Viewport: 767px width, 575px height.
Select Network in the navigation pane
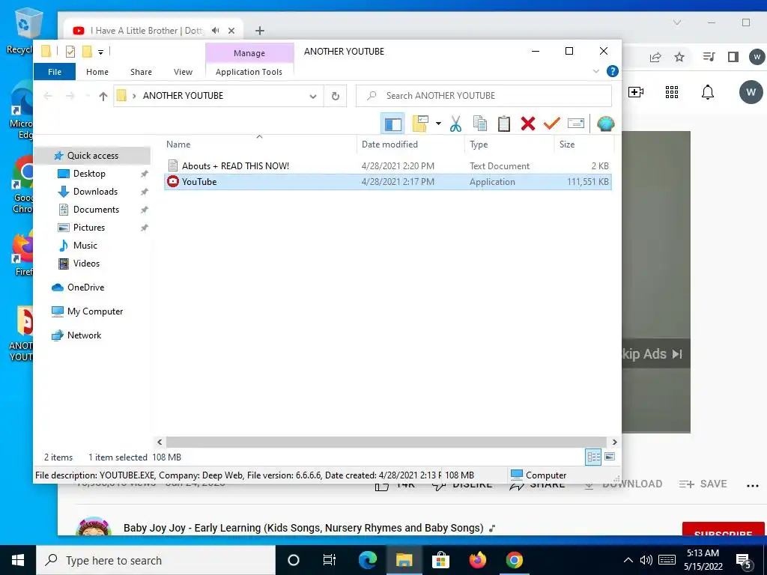[84, 335]
